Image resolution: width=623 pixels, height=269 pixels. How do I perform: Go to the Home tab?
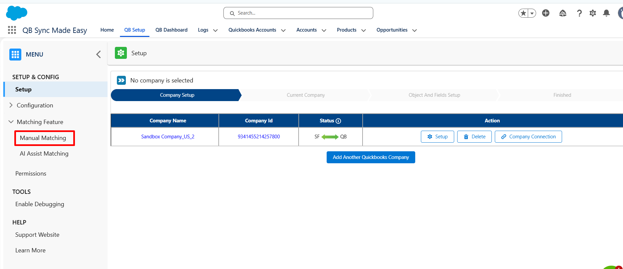tap(107, 30)
